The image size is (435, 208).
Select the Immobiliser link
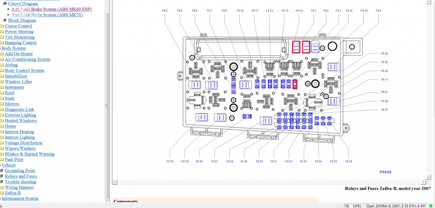16,76
